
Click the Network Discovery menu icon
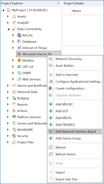[51, 59]
